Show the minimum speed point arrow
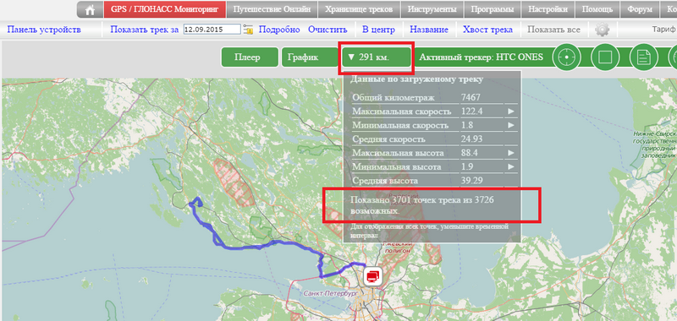The width and height of the screenshot is (677, 321). coord(511,125)
